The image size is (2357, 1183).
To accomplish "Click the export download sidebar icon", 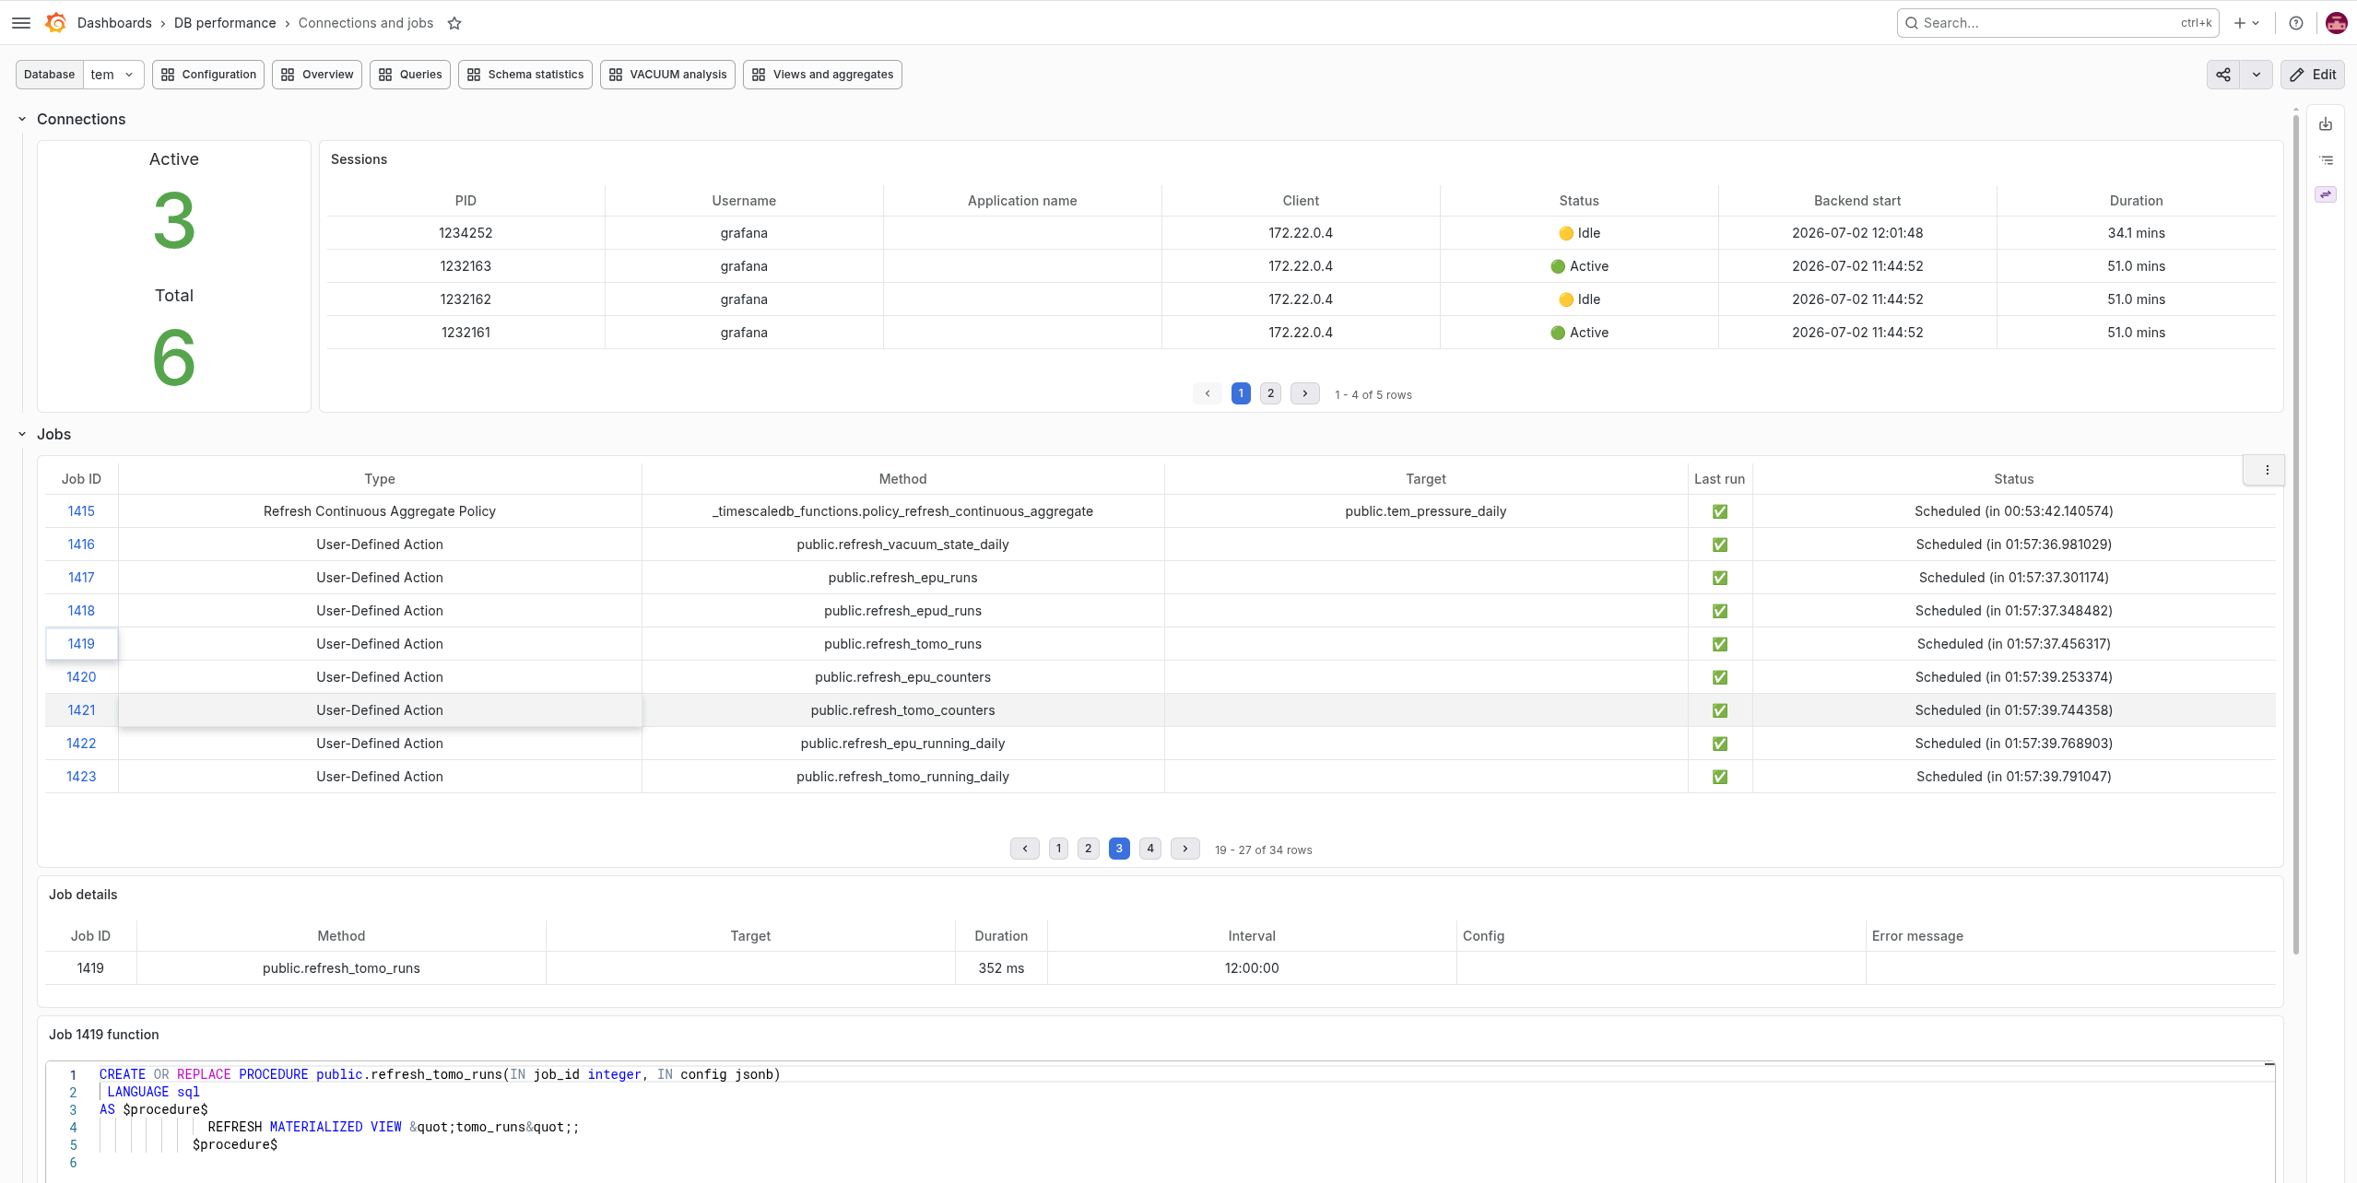I will [2326, 124].
